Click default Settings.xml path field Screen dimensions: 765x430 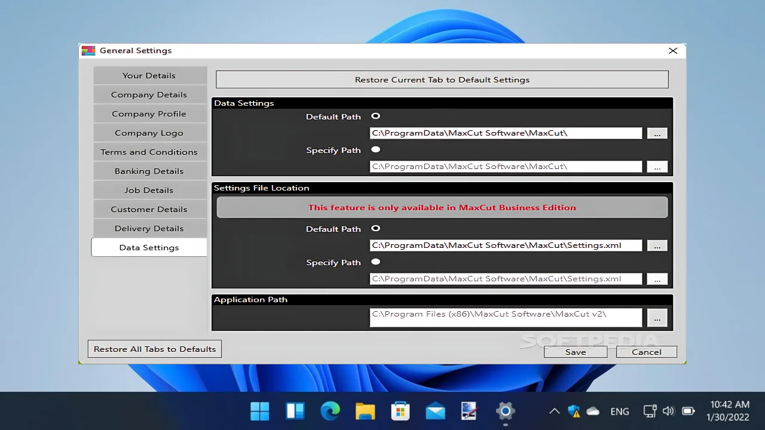506,245
